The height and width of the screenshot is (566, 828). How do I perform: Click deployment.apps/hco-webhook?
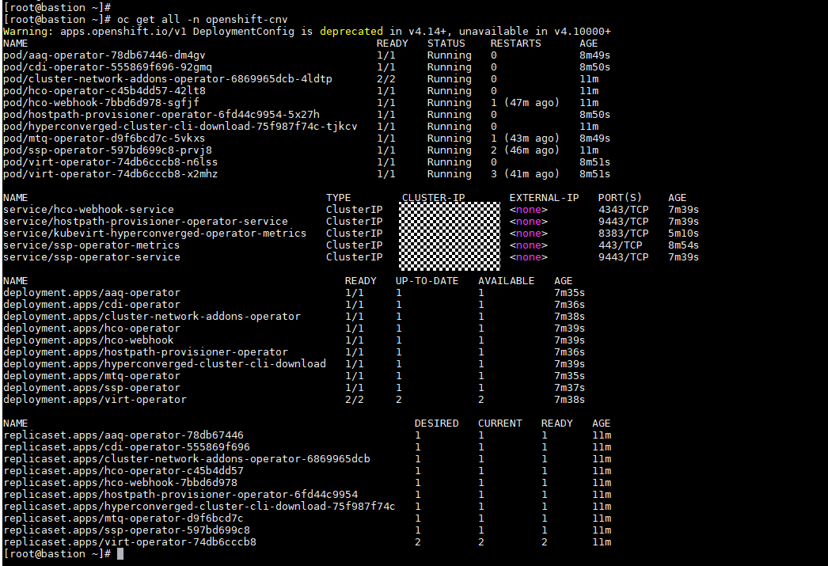(88, 340)
